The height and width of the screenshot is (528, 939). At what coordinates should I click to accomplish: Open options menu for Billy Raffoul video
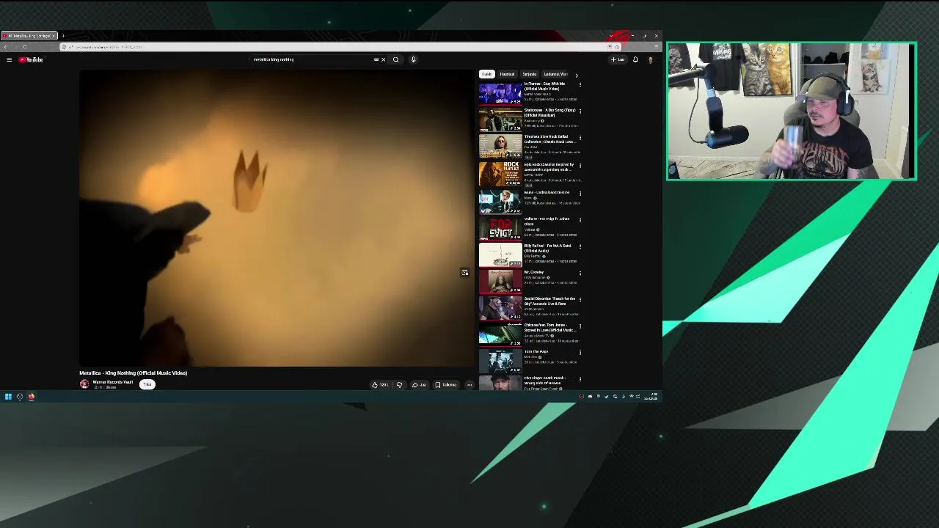coord(580,246)
